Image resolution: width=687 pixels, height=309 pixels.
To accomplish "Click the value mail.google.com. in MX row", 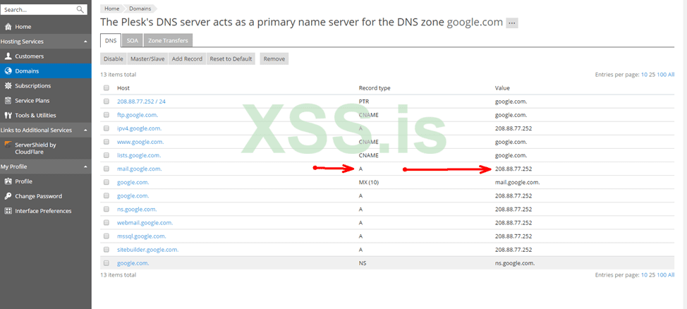I will pyautogui.click(x=518, y=182).
